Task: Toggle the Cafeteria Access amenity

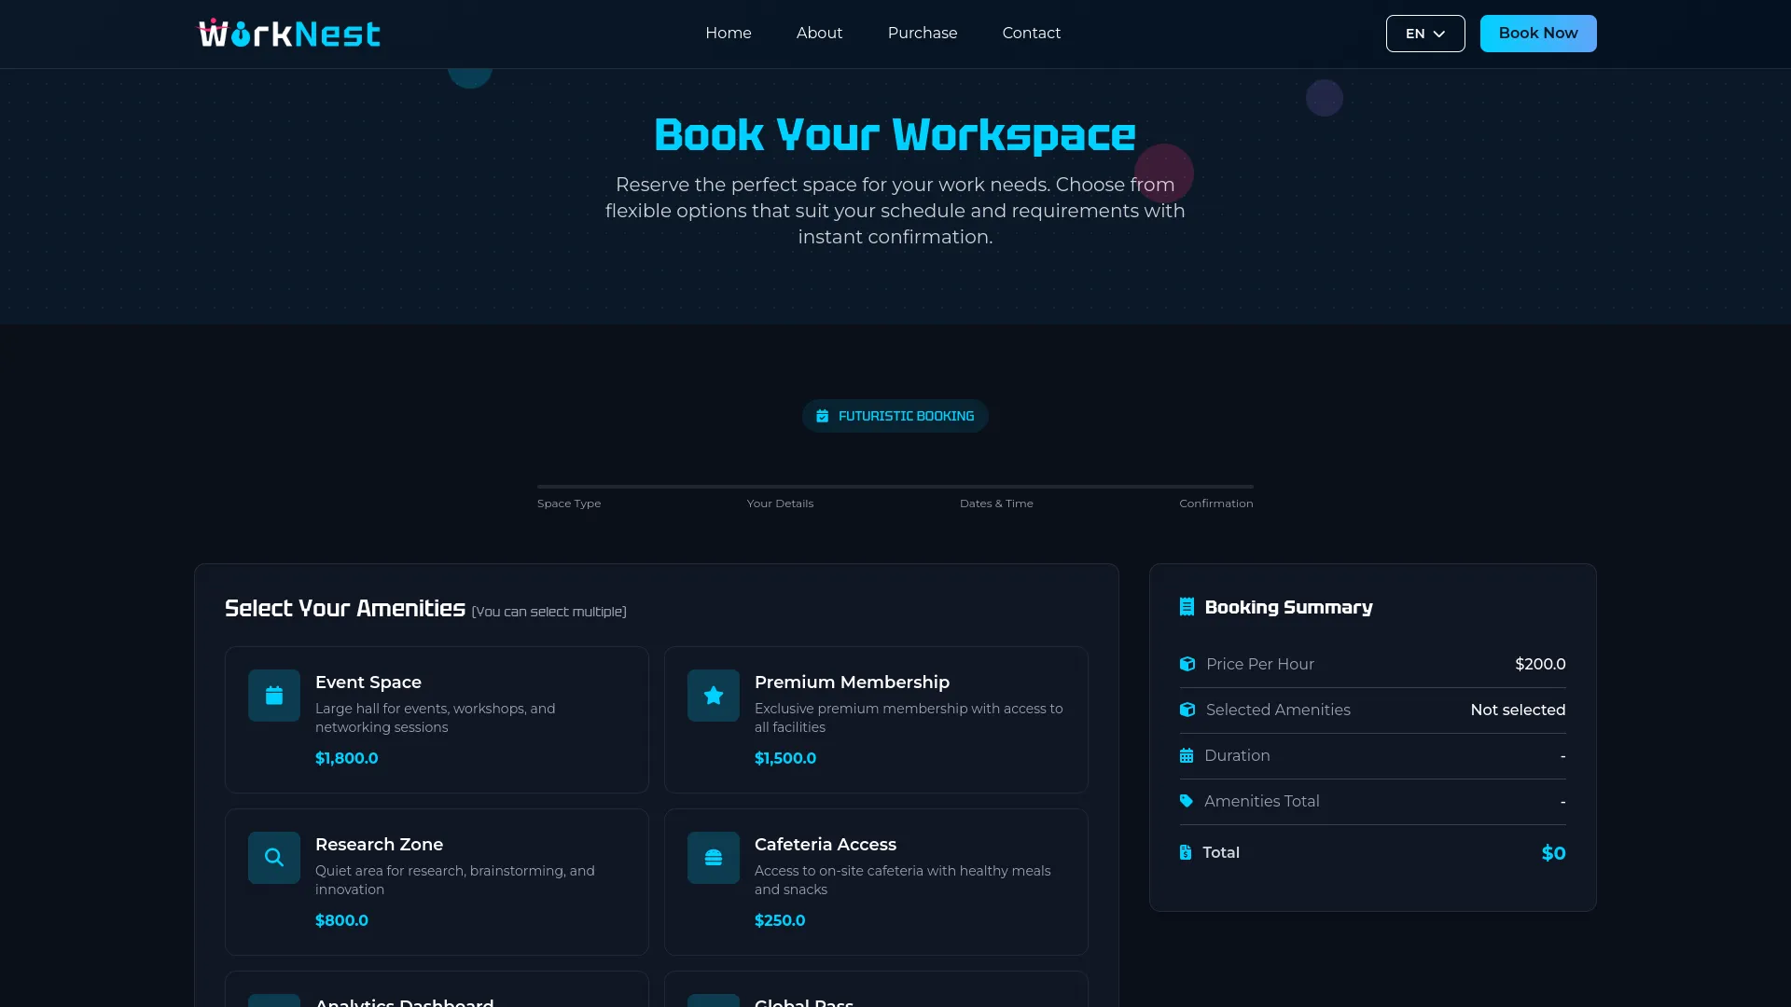Action: 876,881
